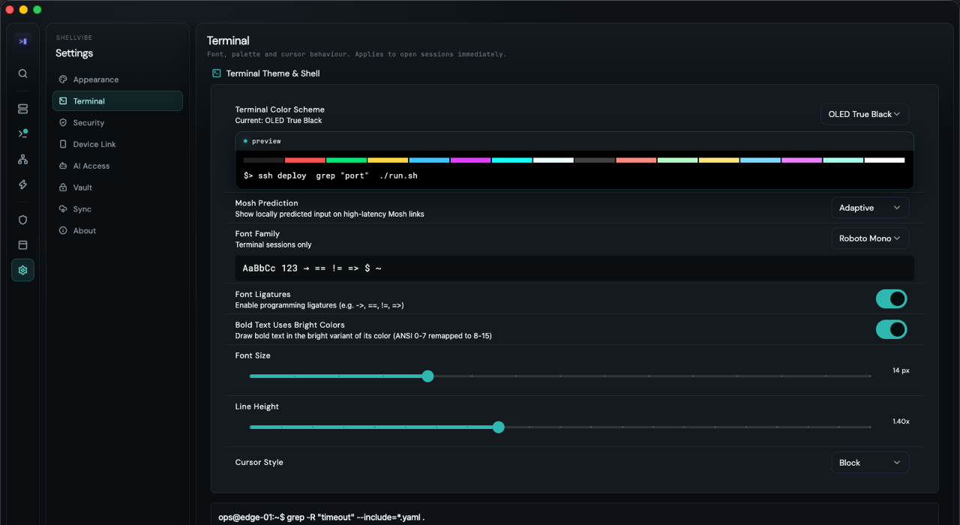Viewport: 960px width, 525px height.
Task: Click the "AaBbCc 123" font sample text
Action: coord(270,268)
